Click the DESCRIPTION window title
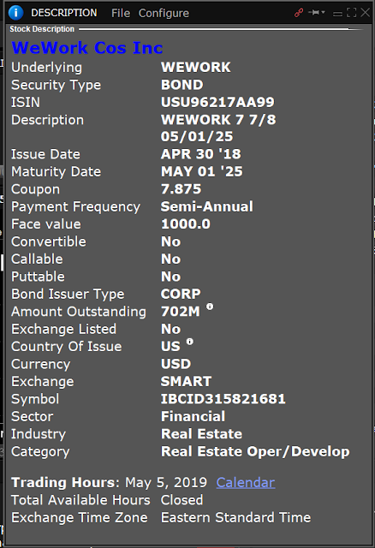The image size is (375, 548). point(64,13)
